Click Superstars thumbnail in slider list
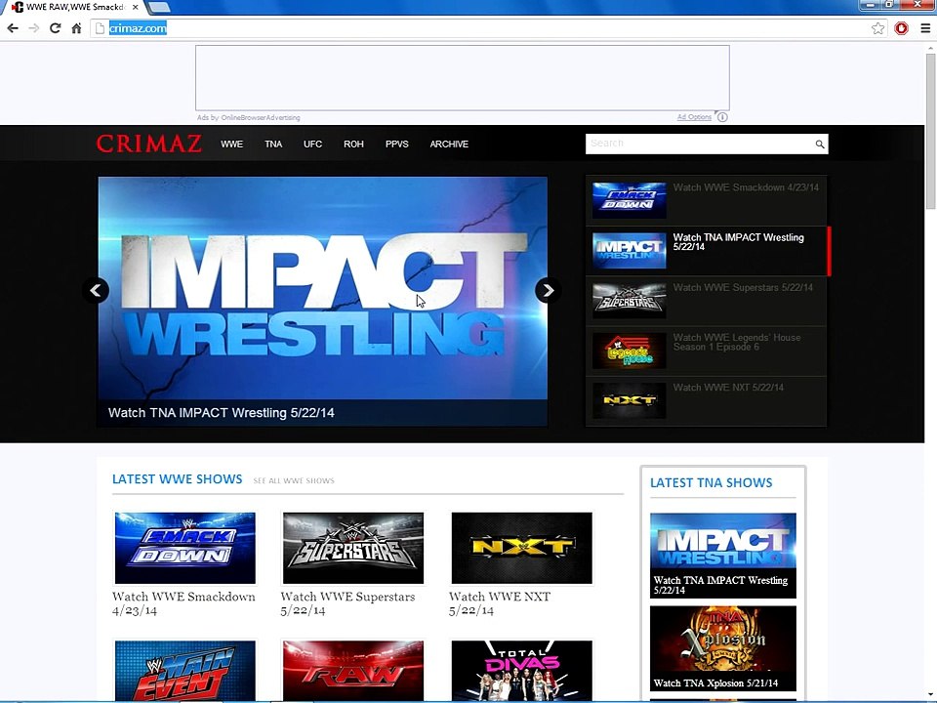 (x=629, y=301)
